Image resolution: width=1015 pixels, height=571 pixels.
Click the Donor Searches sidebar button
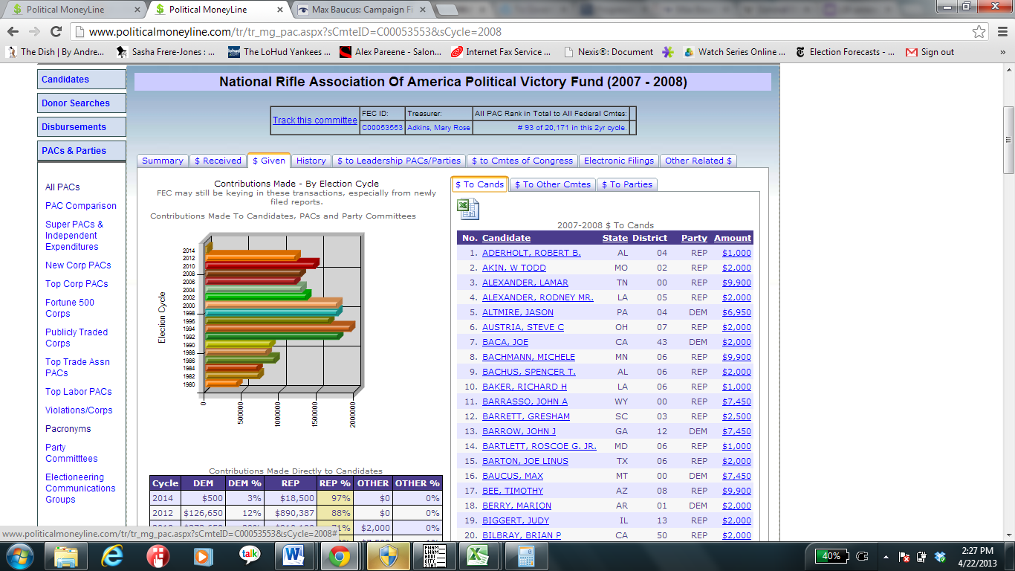tap(82, 103)
